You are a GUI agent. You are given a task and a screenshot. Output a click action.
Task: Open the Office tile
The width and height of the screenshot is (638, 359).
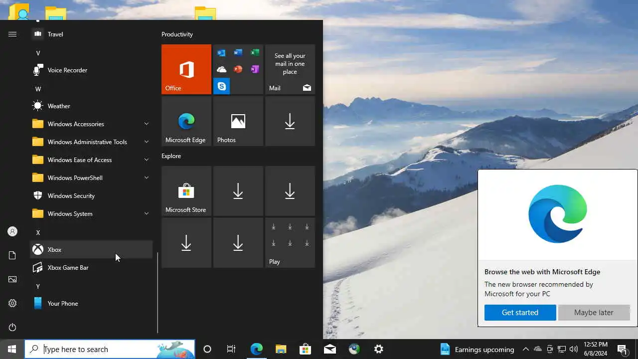(x=186, y=69)
